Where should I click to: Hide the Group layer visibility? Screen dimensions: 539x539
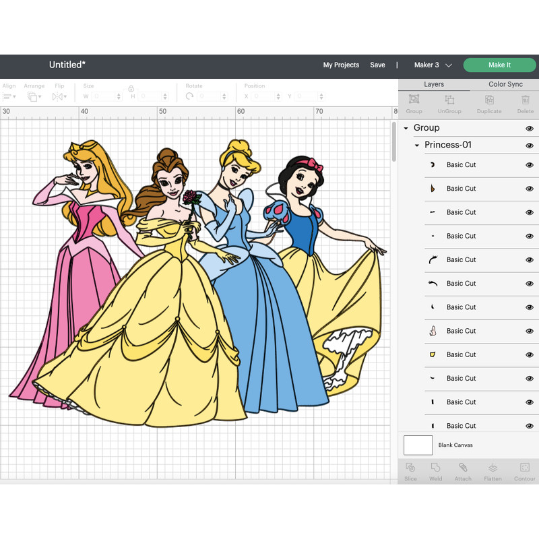tap(530, 127)
